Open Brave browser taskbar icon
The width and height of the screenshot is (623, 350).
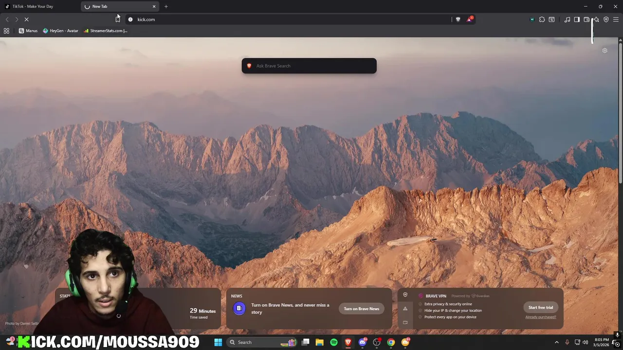click(348, 342)
